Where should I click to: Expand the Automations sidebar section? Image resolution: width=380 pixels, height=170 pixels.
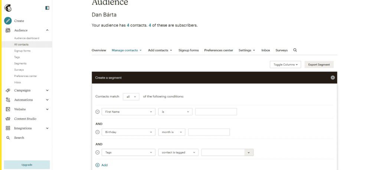47,100
